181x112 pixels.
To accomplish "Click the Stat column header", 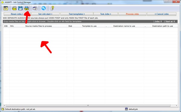I will pyautogui.click(x=70, y=26).
